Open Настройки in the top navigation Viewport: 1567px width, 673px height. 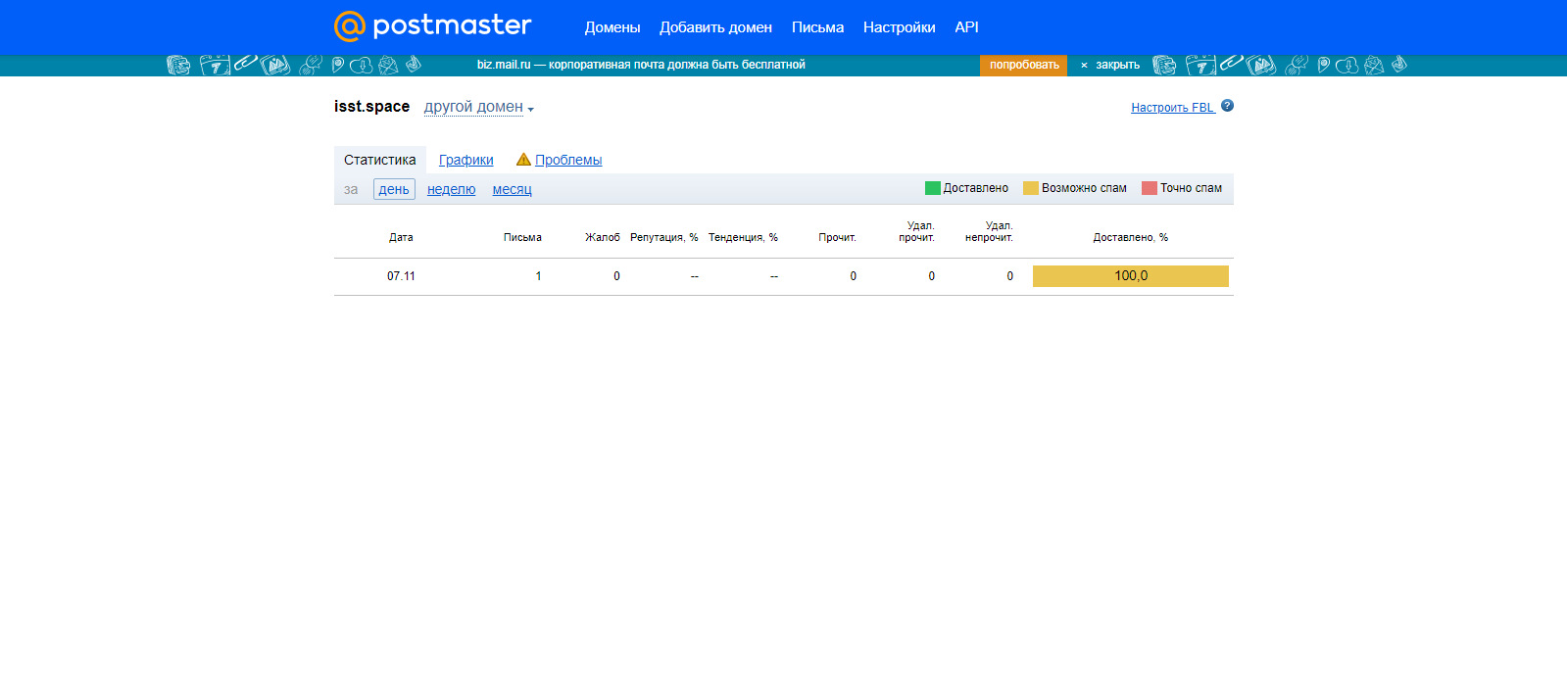899,27
